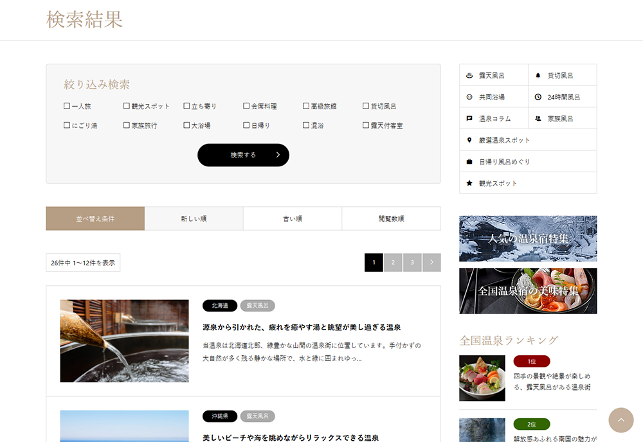The height and width of the screenshot is (442, 643).
Task: Open the 人気の温泉宿特集 banner
Action: pyautogui.click(x=528, y=239)
